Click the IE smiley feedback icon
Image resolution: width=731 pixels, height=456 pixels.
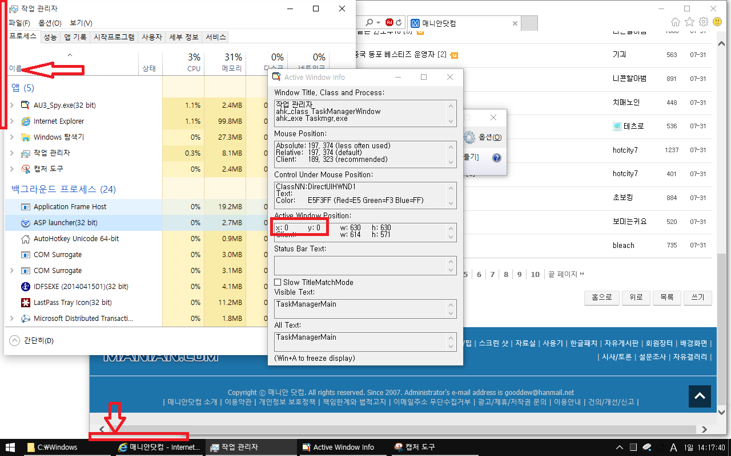pos(717,22)
